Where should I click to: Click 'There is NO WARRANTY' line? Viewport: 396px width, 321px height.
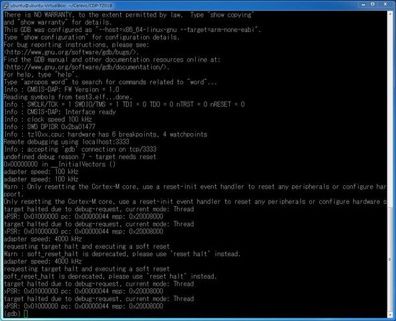[130, 15]
